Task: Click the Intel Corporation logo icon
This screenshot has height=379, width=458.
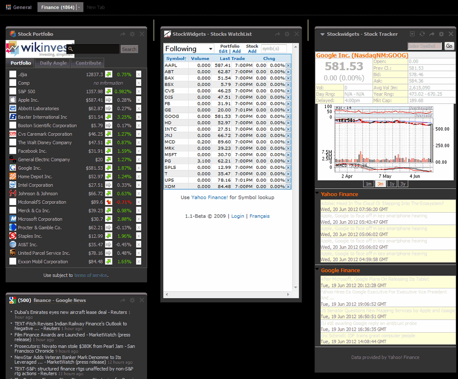Action: click(x=13, y=185)
